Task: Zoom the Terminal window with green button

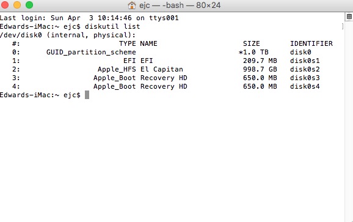Action: click(x=29, y=5)
